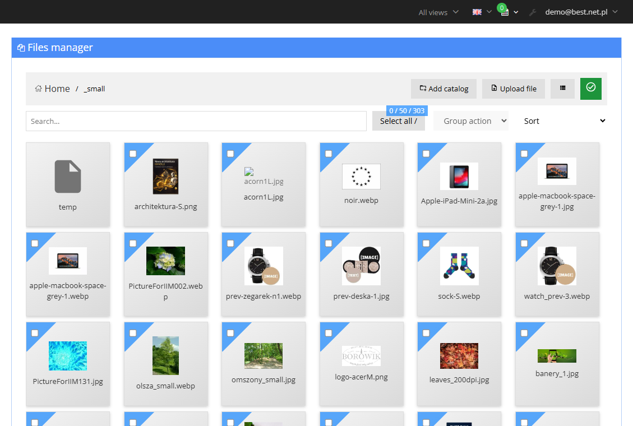This screenshot has width=633, height=426.
Task: Open PictureForIIM131.jpg blue thumbnail
Action: 68,356
